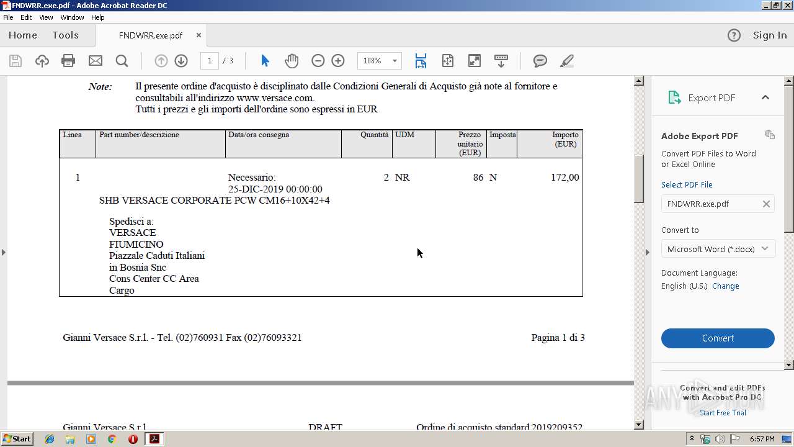Click the document scrollbar down arrow

click(639, 425)
